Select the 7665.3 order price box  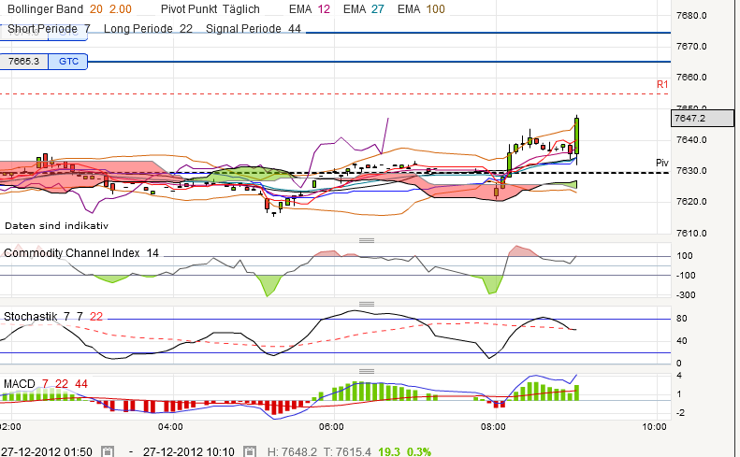click(x=23, y=62)
